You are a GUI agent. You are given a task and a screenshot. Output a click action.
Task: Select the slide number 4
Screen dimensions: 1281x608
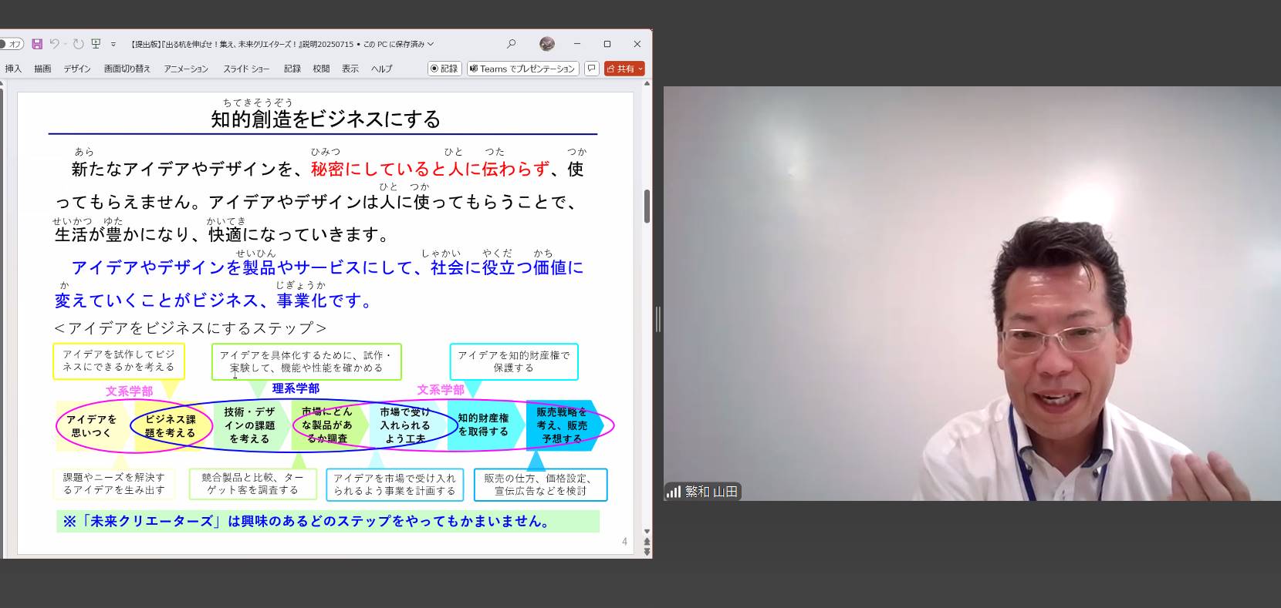click(x=625, y=542)
